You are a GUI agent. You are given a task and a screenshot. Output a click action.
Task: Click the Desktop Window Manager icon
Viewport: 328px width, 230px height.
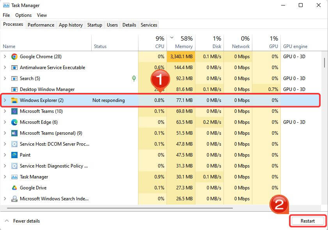coord(15,89)
